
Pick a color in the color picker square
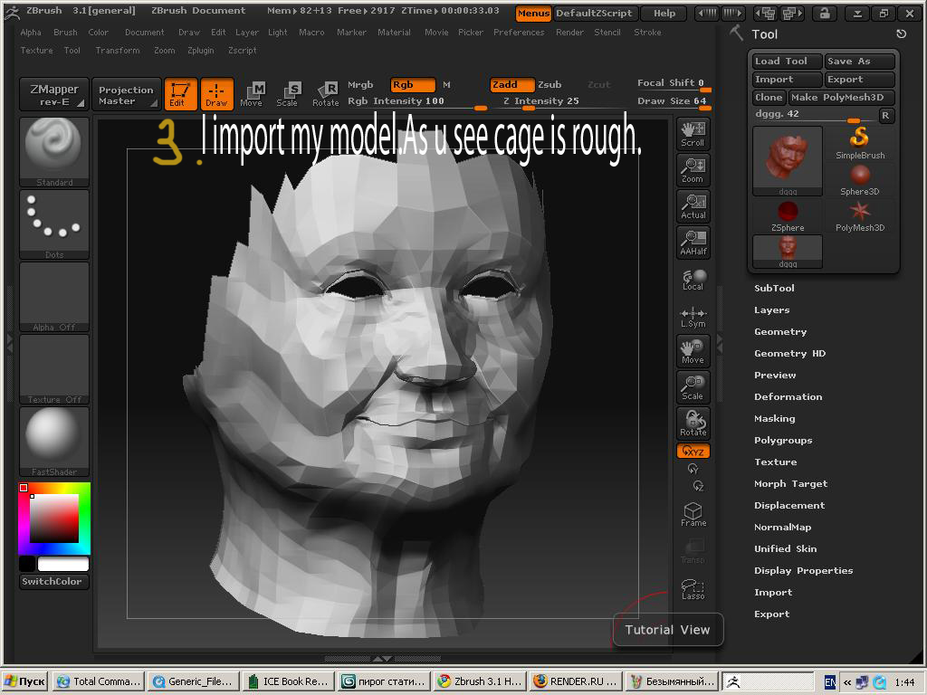tap(55, 519)
